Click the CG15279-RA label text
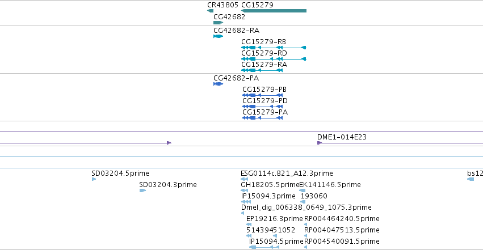483x250 pixels. 264,65
